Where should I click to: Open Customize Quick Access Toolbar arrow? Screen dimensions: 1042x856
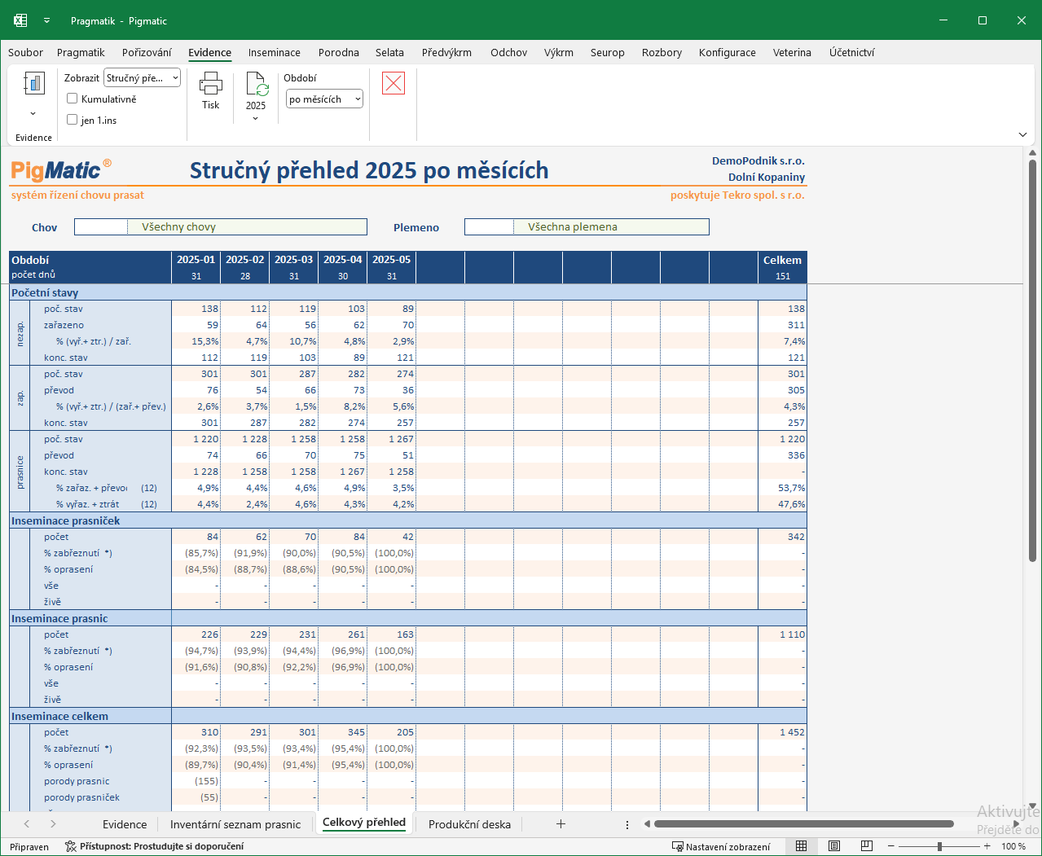click(x=46, y=20)
